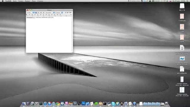
Task: Click the ruler in the TextEdit window
Action: click(x=49, y=15)
